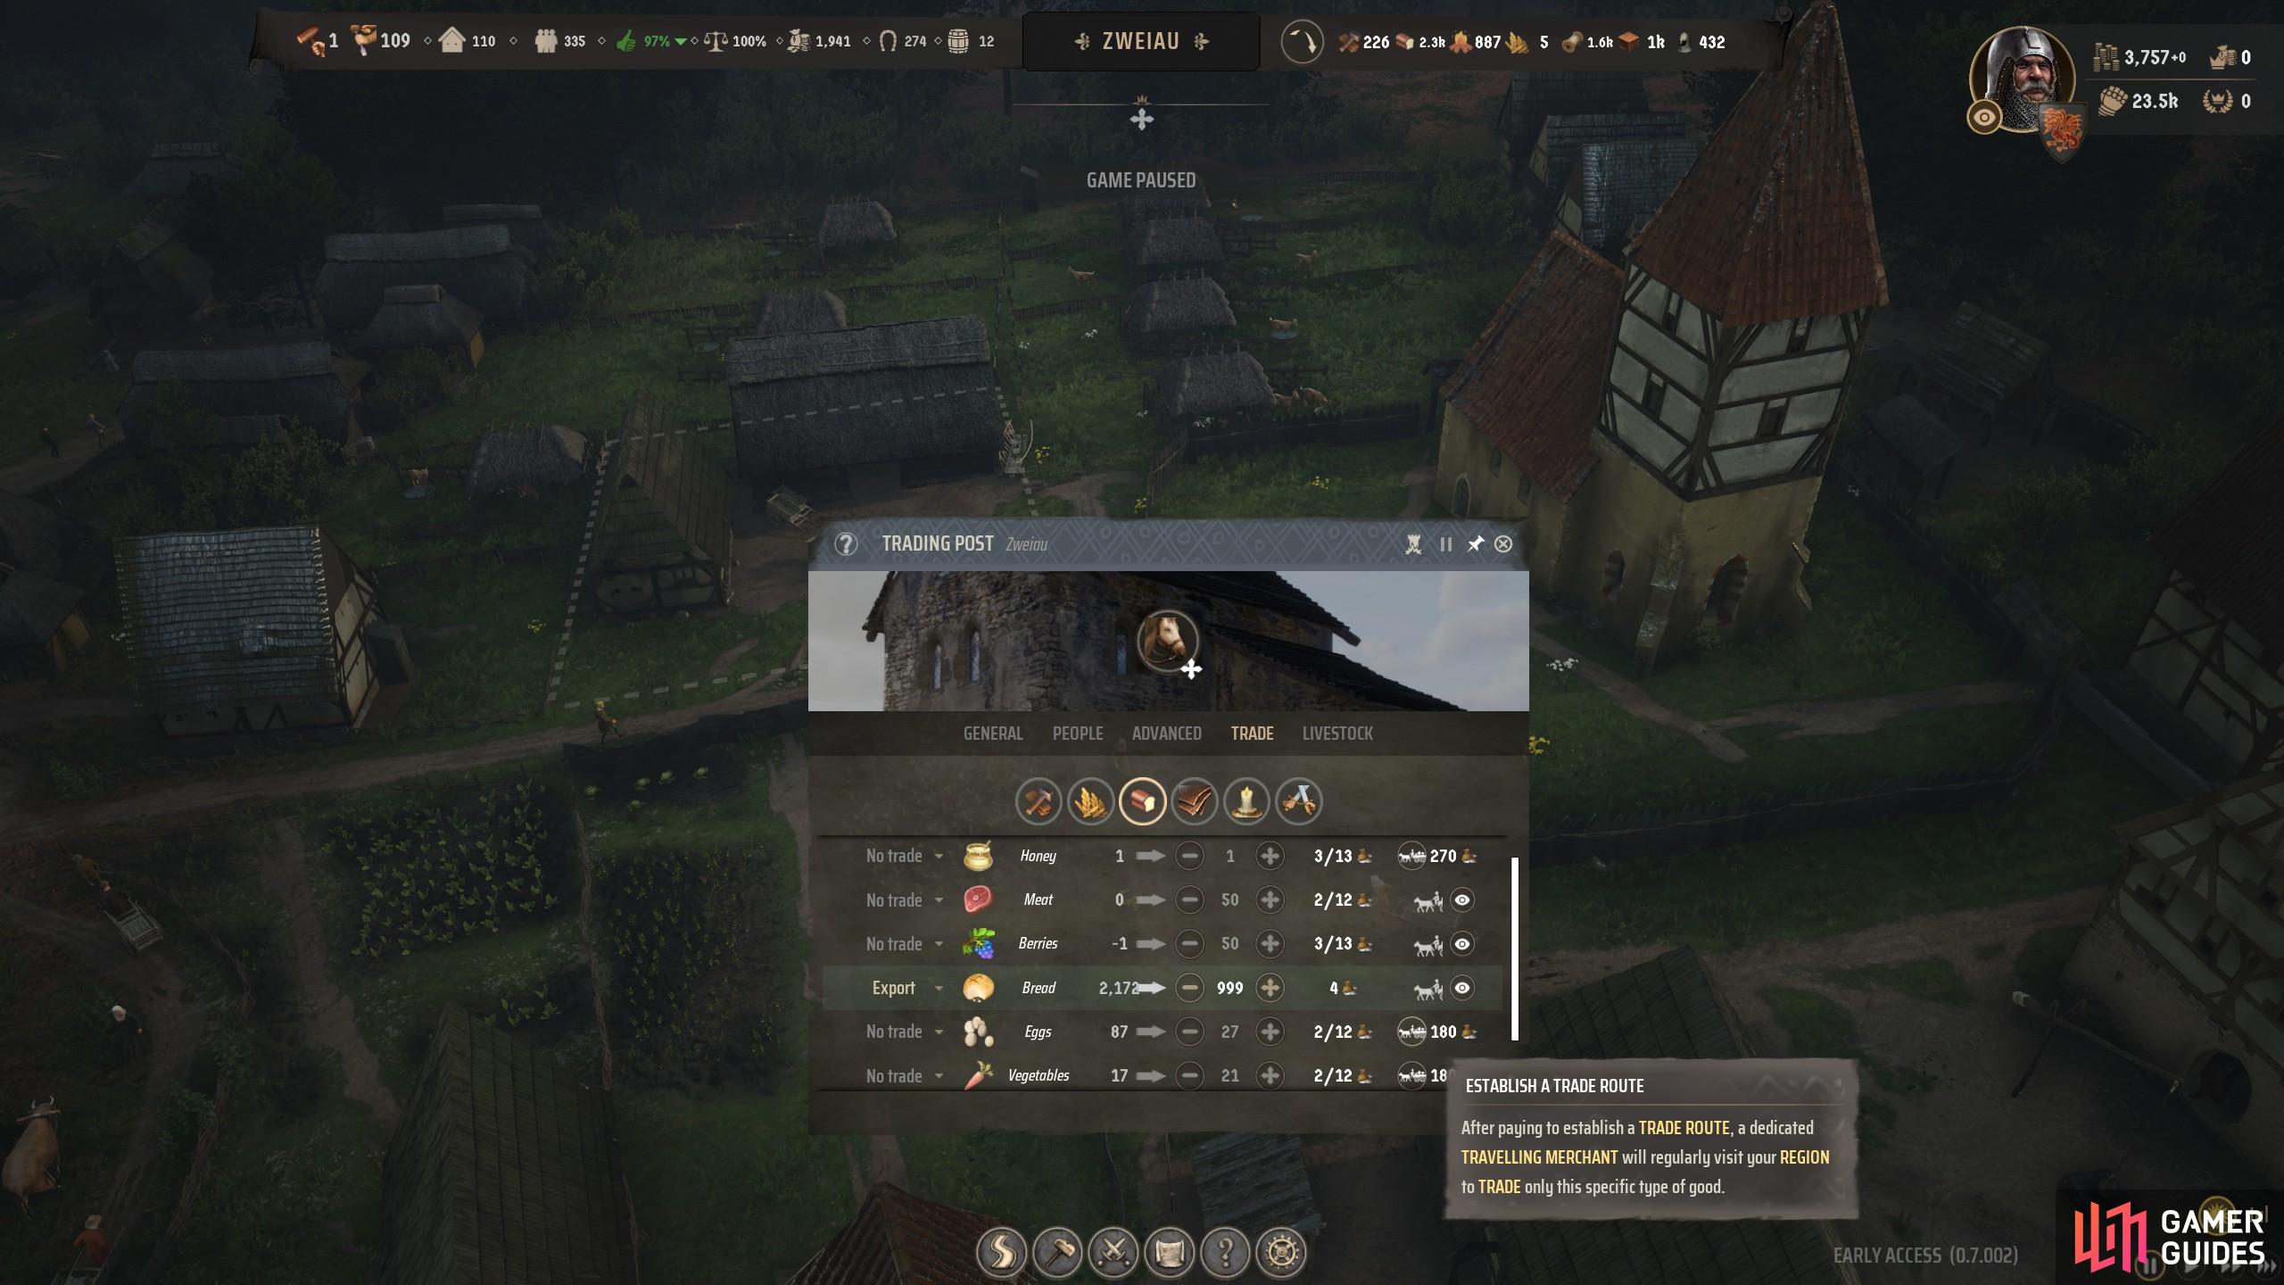Click the Zweiau settlement name button

click(1142, 42)
